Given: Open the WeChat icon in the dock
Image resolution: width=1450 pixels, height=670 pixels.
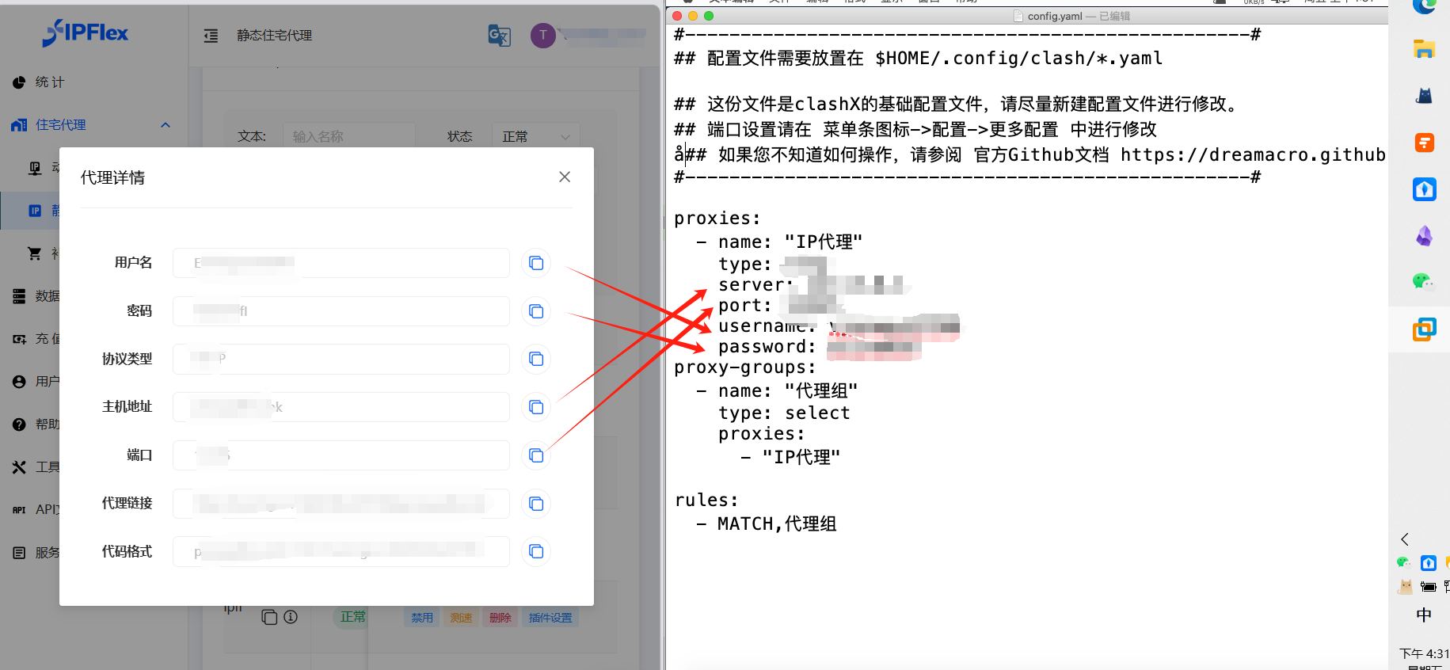Looking at the screenshot, I should 1423,281.
